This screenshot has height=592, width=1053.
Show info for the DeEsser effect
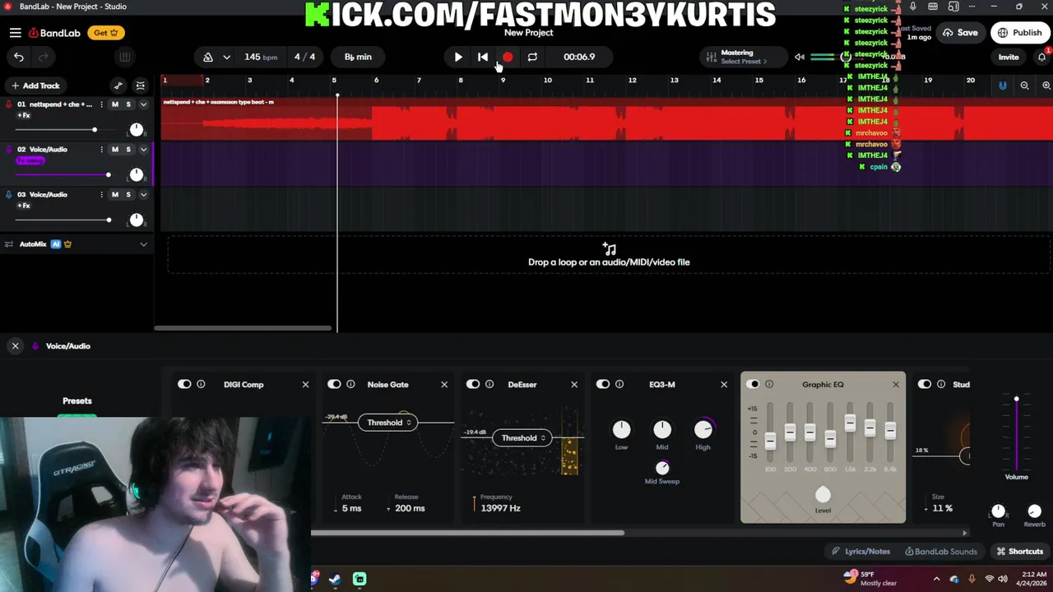tap(489, 384)
